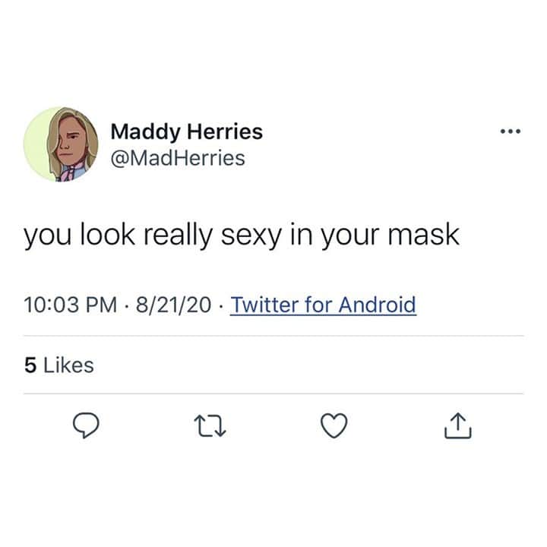Click the word 'sexy' in the tweet
This screenshot has height=547, width=547.
pyautogui.click(x=251, y=236)
